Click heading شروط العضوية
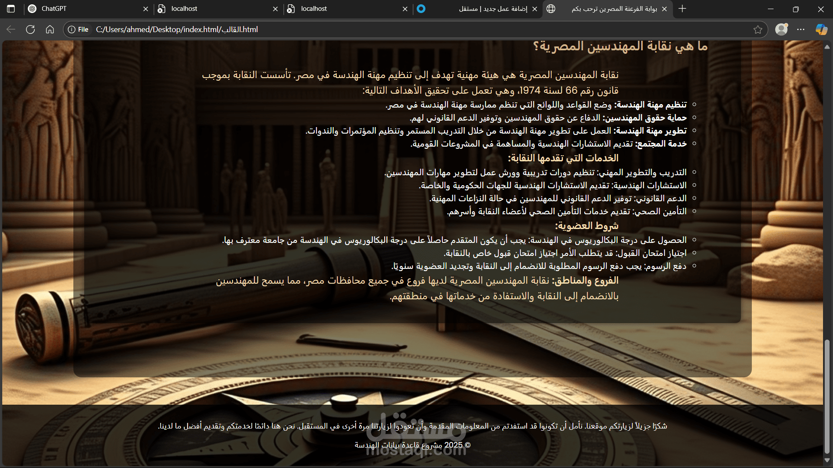This screenshot has width=833, height=468. tap(586, 226)
